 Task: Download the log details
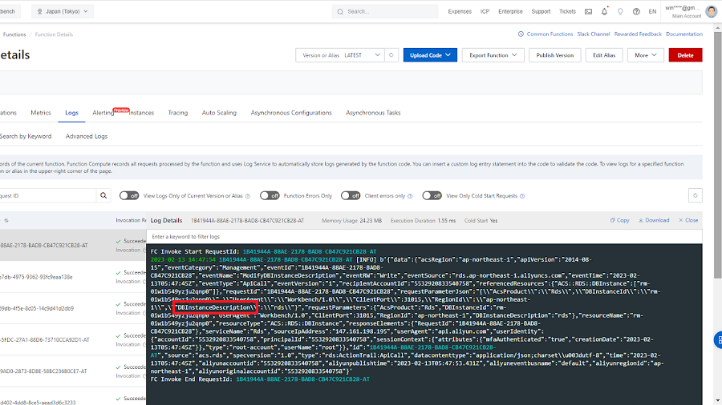click(x=653, y=220)
